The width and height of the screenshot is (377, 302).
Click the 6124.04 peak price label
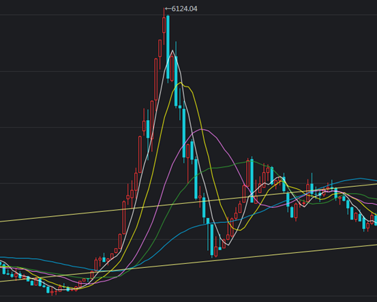click(x=185, y=9)
